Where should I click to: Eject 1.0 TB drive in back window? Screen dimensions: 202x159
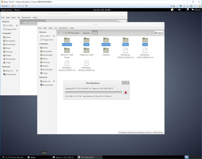pos(17,25)
